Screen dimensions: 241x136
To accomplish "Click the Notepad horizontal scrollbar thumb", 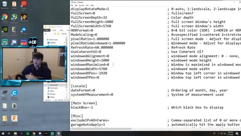I will click(101, 129).
